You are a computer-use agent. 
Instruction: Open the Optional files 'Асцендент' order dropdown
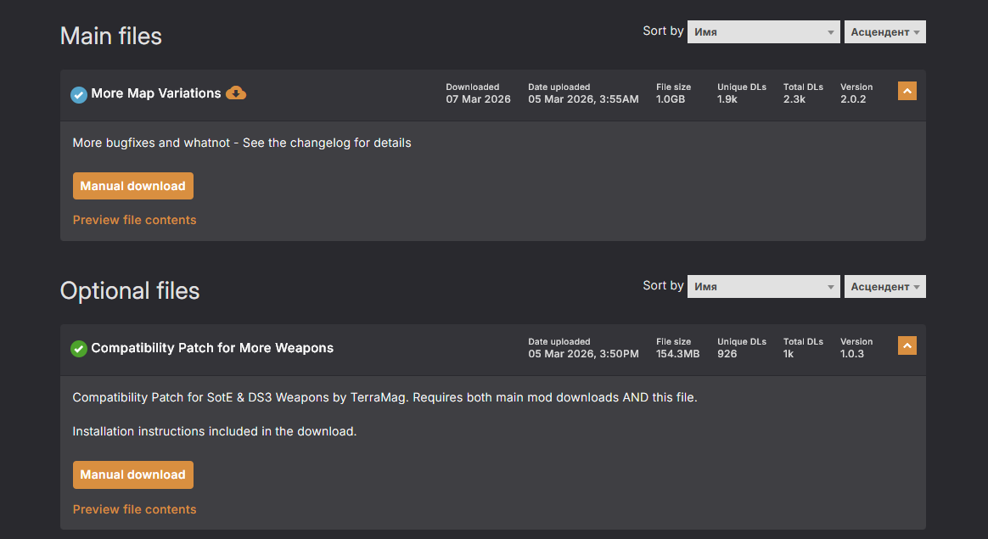(x=884, y=287)
